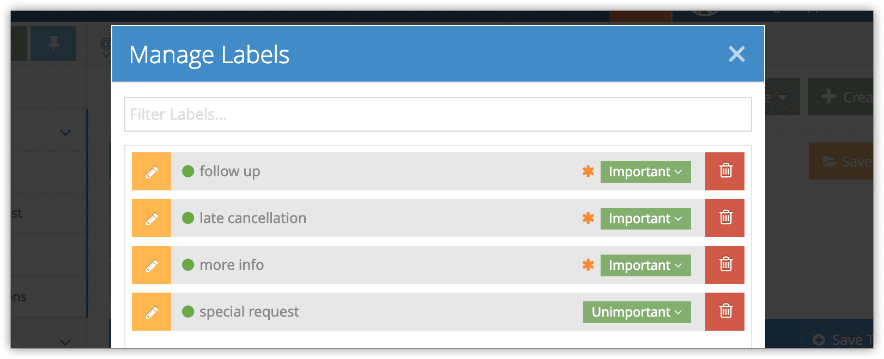Edit the special request label via its pencil
Screen dimensions: 884x359
point(152,312)
